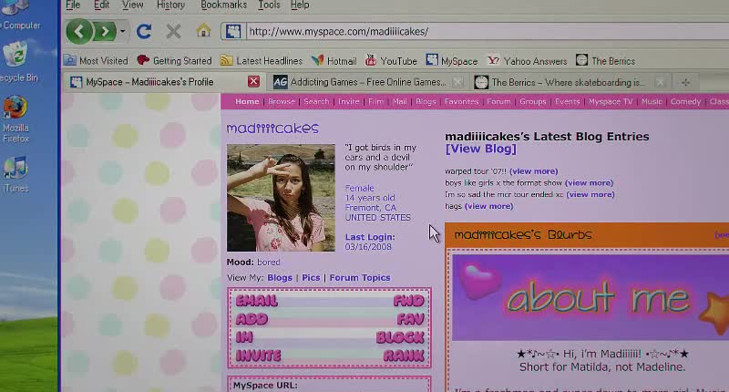Click the FAV contact button

click(x=411, y=319)
